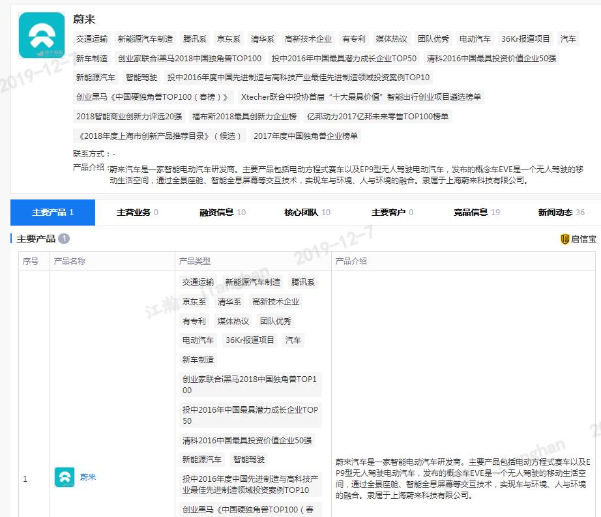This screenshot has height=517, width=601.
Task: Click 媒体热议 tag in product type column
Action: tap(233, 321)
